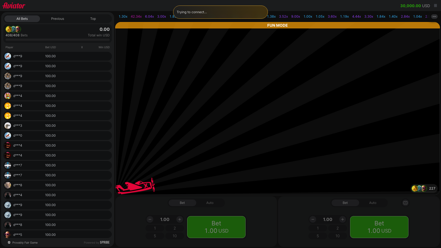Viewport: 441px width, 248px height.
Task: Open Provably Fair Game shield icon
Action: coord(9,242)
